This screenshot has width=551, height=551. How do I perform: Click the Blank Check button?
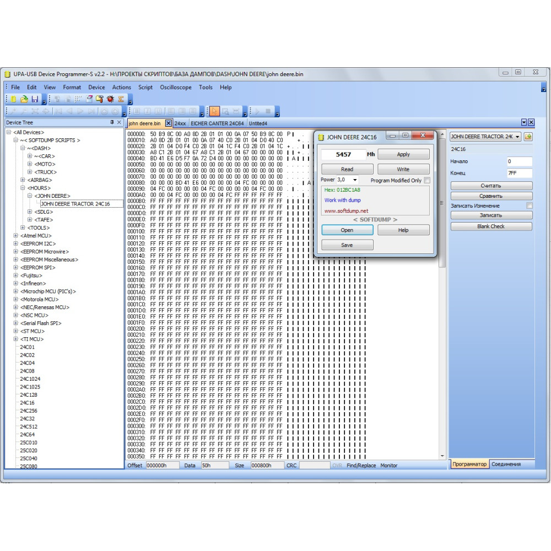491,226
